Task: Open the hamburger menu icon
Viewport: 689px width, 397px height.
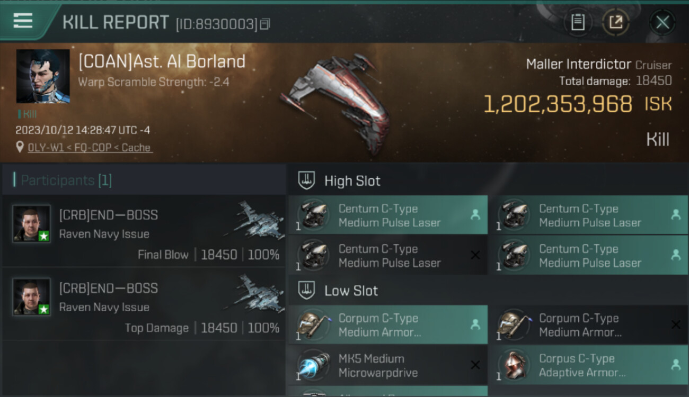Action: pyautogui.click(x=23, y=21)
